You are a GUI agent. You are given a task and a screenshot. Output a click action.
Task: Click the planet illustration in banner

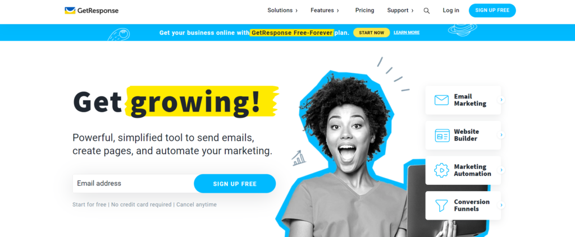pos(463,30)
